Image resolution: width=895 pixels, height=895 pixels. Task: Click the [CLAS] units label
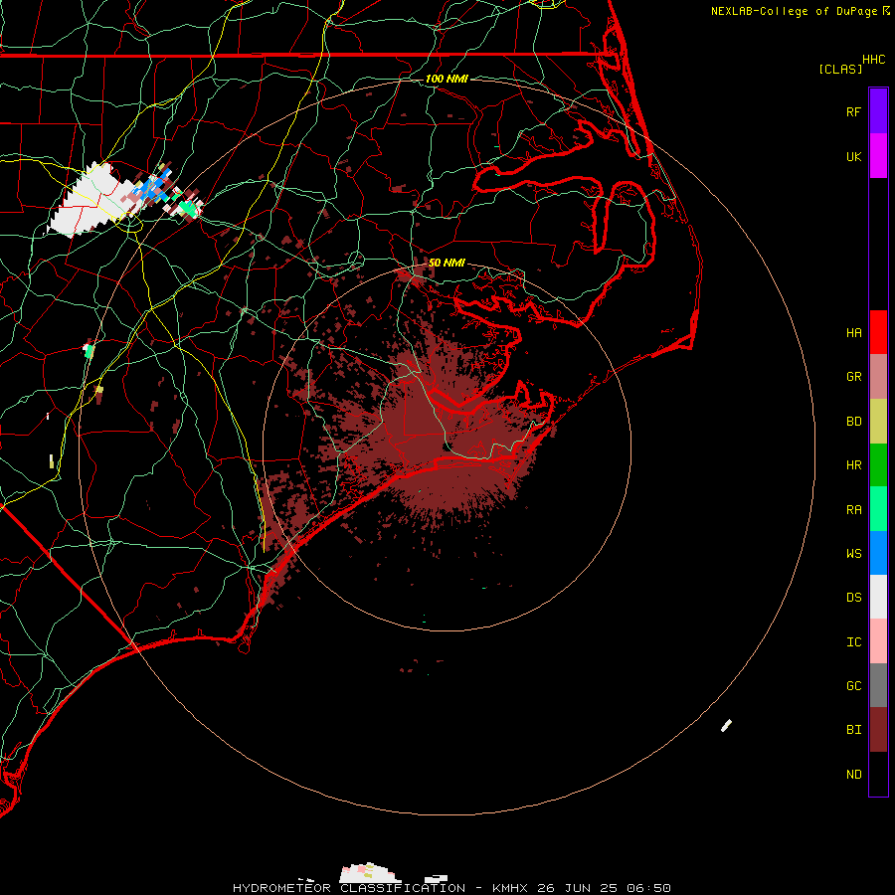click(840, 69)
